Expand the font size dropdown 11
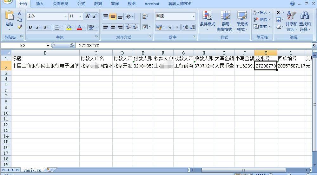 click(81, 16)
